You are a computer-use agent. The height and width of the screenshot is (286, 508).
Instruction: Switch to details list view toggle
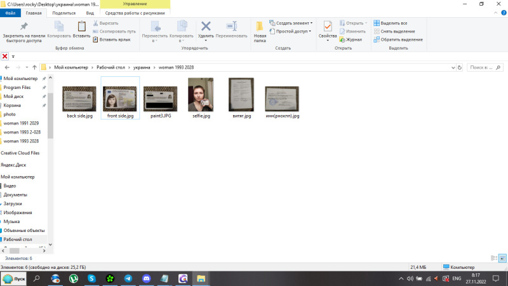click(x=494, y=258)
